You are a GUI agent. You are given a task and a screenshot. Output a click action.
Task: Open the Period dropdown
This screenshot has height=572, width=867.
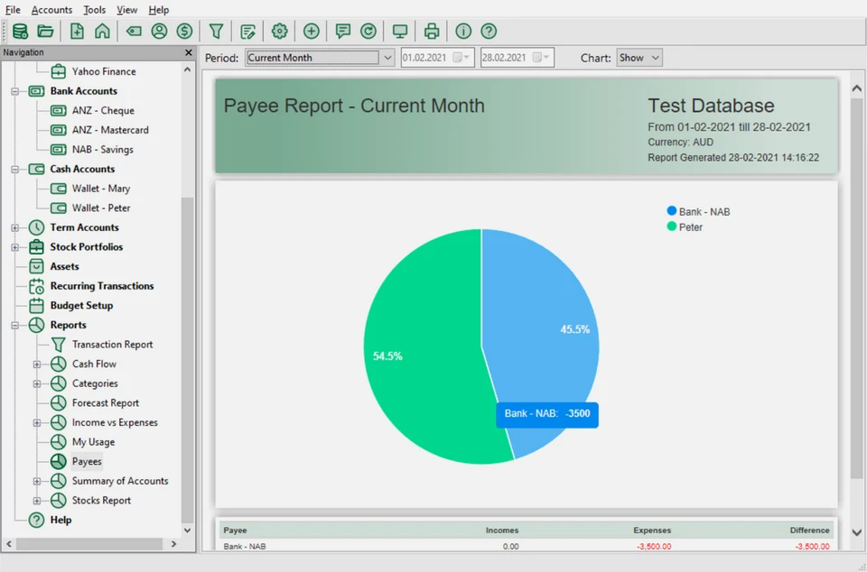point(320,58)
